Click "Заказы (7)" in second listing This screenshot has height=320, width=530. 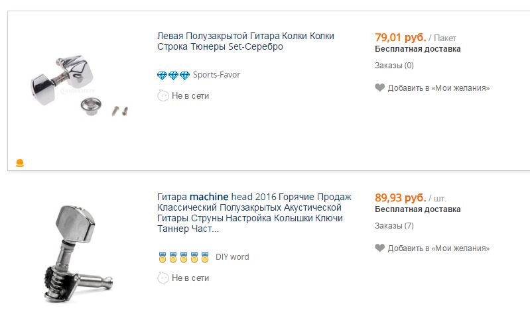(x=394, y=226)
